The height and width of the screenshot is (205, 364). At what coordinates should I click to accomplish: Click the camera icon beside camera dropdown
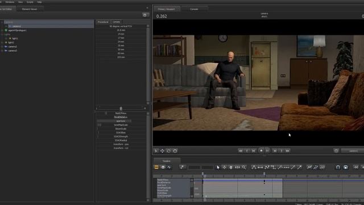(336, 151)
